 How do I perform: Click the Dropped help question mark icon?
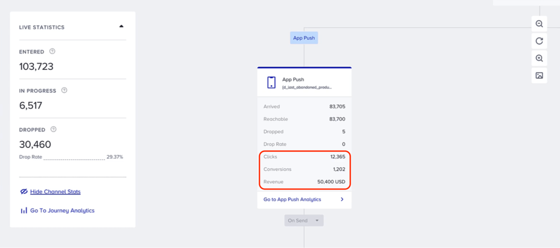click(53, 129)
